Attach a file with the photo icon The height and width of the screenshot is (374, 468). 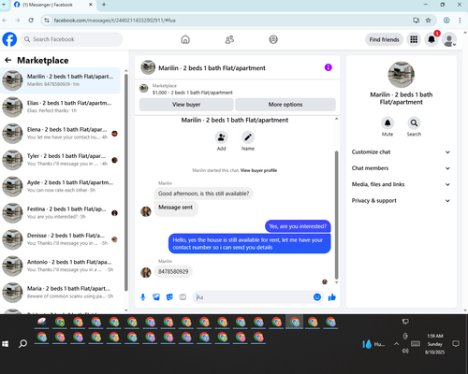coord(156,297)
